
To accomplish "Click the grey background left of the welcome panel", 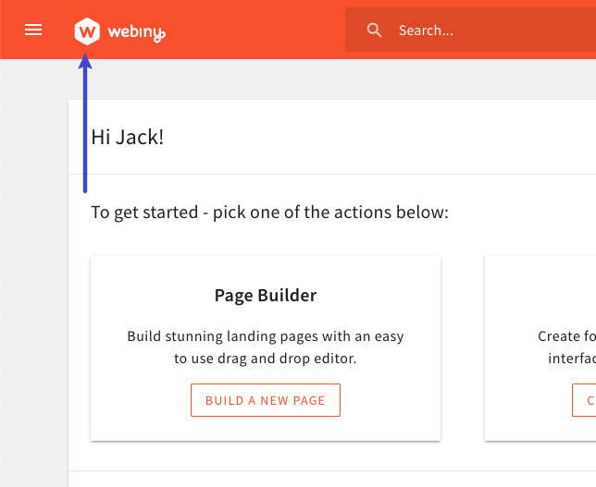I will click(x=33, y=277).
